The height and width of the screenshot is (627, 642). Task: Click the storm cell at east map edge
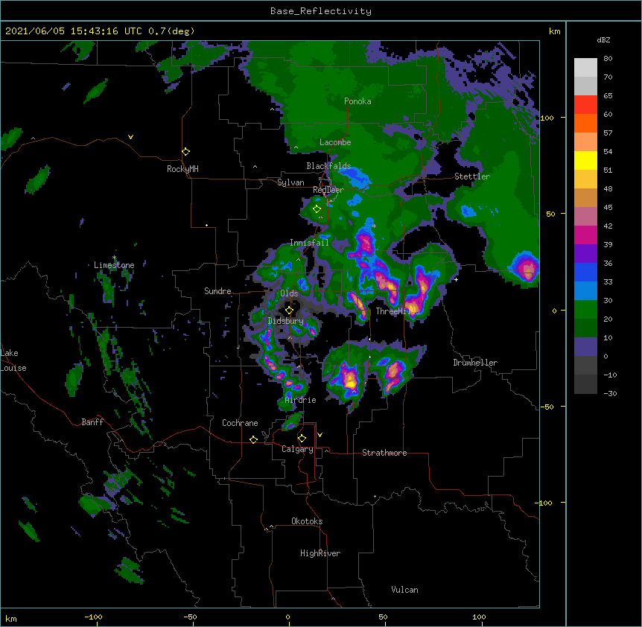pyautogui.click(x=525, y=267)
